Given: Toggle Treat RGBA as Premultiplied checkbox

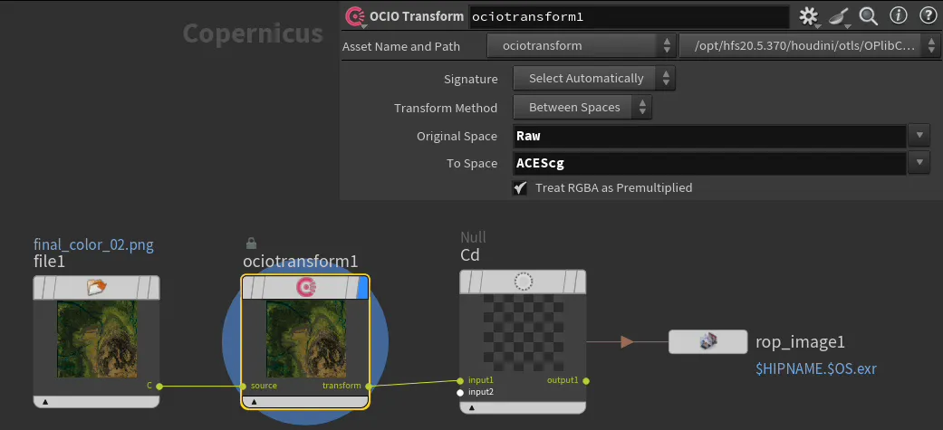Looking at the screenshot, I should pyautogui.click(x=520, y=187).
